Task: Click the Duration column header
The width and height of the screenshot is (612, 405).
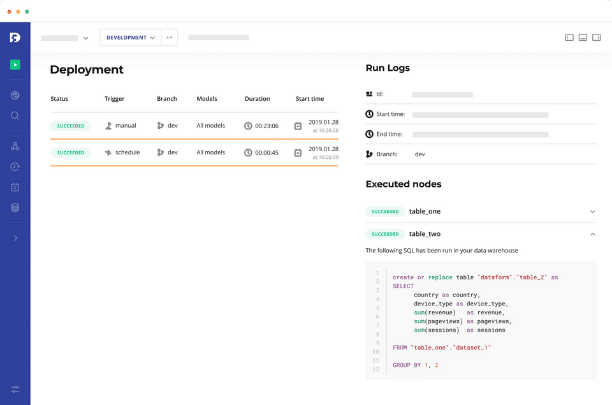Action: tap(257, 99)
